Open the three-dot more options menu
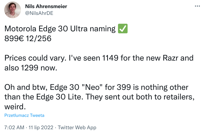The height and width of the screenshot is (132, 206). pyautogui.click(x=197, y=6)
